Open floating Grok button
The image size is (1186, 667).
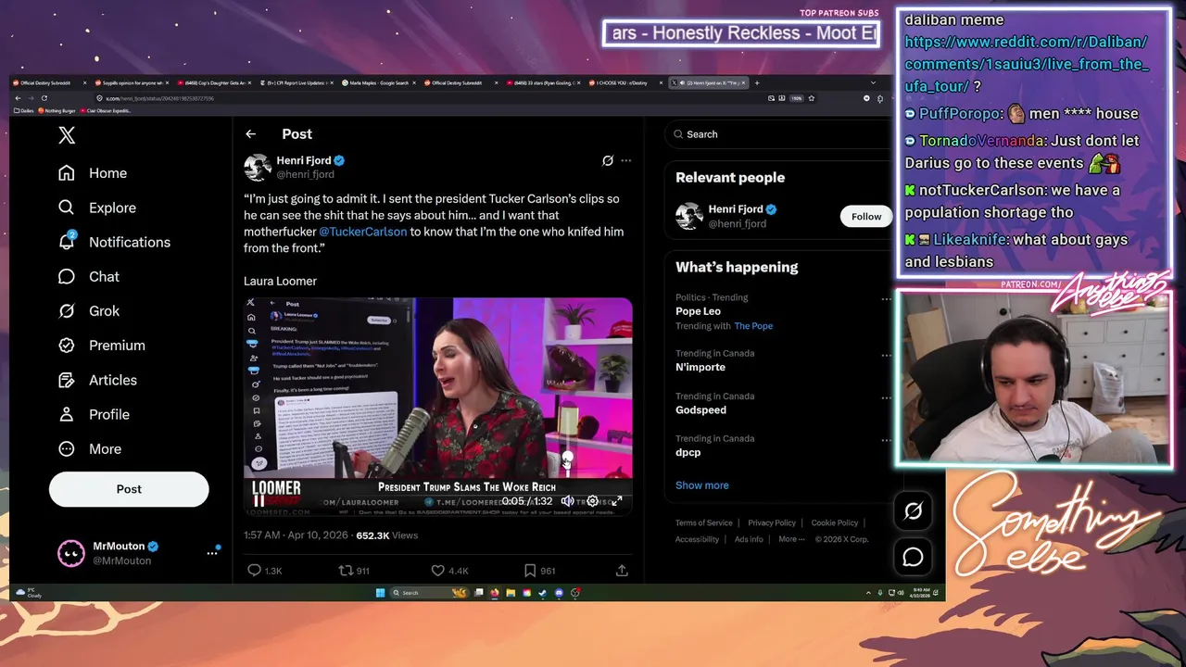click(913, 510)
